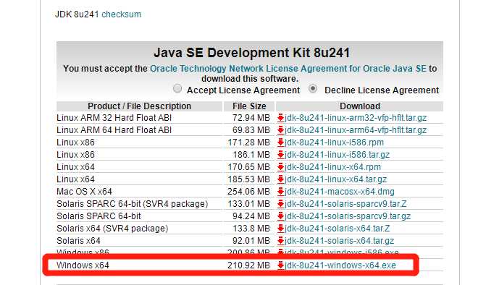Click the 133.01 MB file size cell
Viewport: 486px width, 285px height.
click(x=248, y=203)
